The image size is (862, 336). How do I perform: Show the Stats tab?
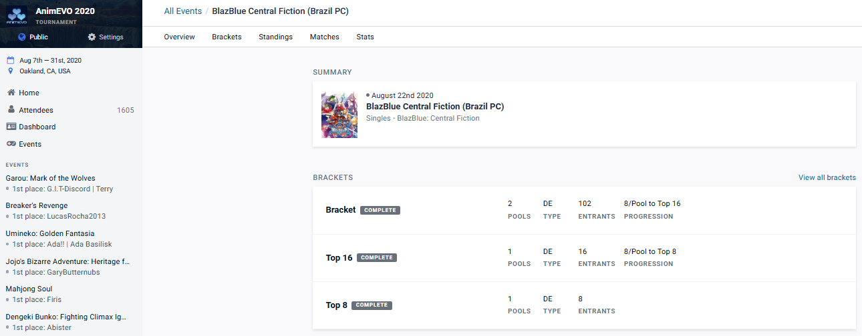pos(365,37)
